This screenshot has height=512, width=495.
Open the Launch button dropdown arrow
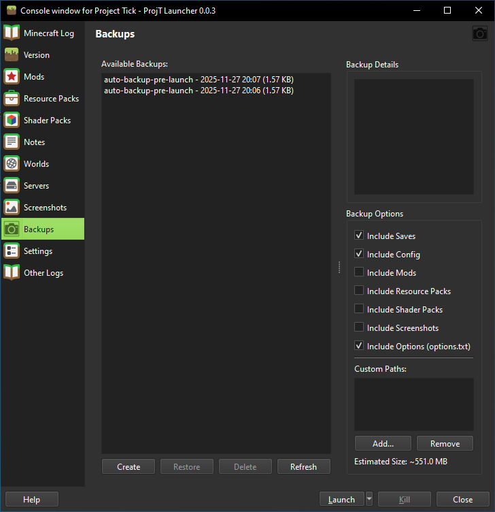coord(369,499)
